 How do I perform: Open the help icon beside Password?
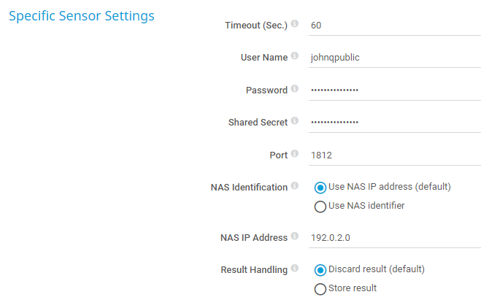(295, 89)
